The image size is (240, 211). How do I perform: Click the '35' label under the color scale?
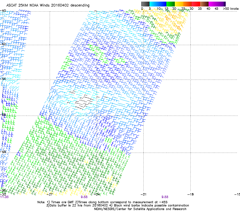click(200, 9)
